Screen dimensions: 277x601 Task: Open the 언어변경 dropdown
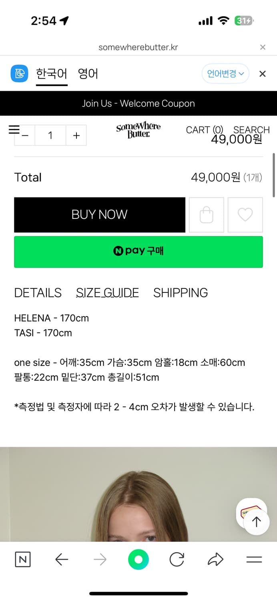[225, 74]
